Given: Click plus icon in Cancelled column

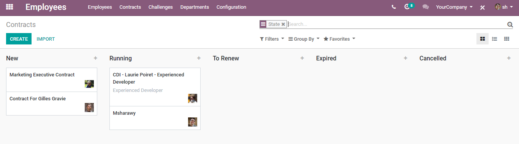Looking at the screenshot, I should (509, 58).
